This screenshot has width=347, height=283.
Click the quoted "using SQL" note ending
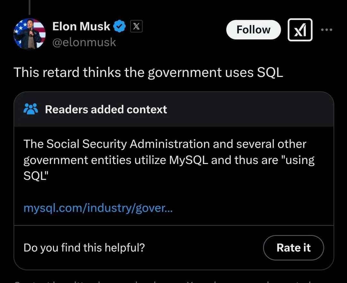pyautogui.click(x=35, y=176)
